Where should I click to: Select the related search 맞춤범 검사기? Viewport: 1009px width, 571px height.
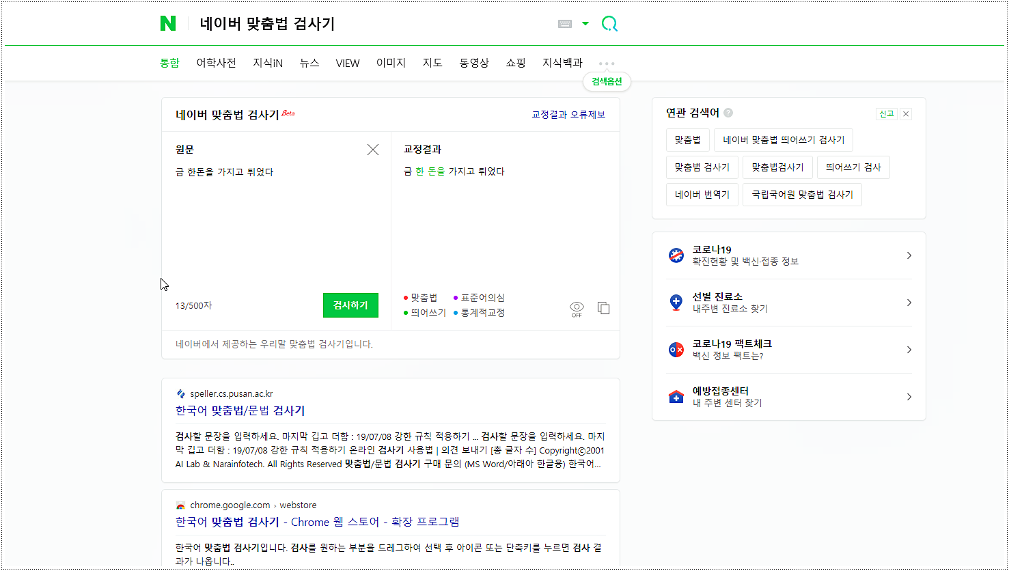pos(702,167)
